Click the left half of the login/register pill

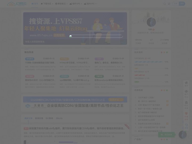click(x=176, y=4)
